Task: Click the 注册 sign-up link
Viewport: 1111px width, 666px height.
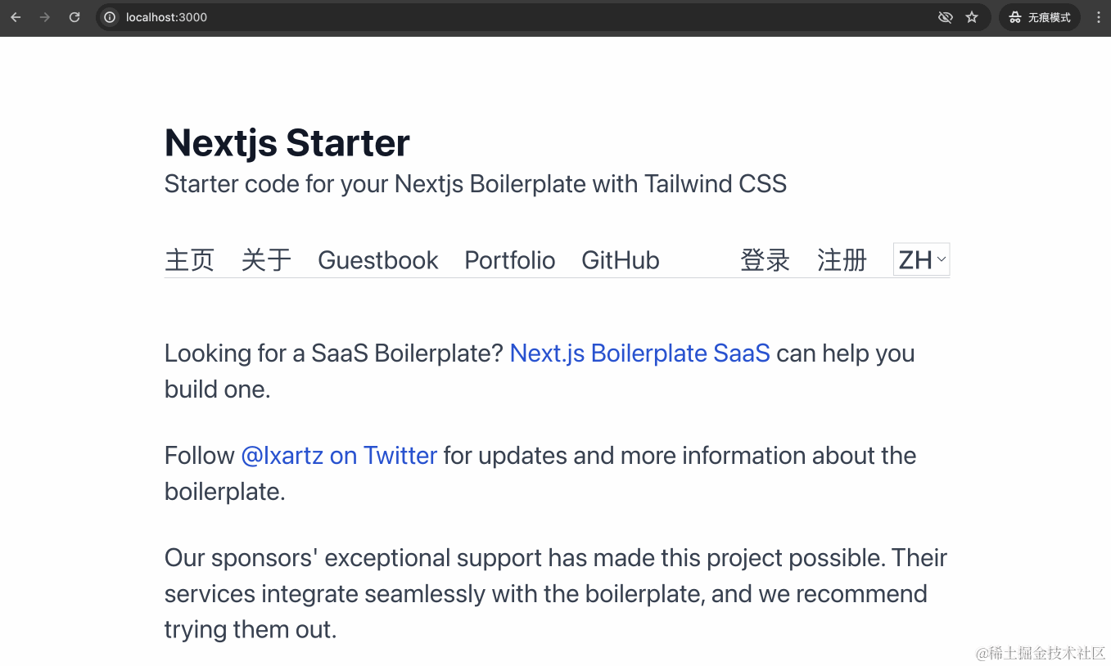Action: pos(842,260)
